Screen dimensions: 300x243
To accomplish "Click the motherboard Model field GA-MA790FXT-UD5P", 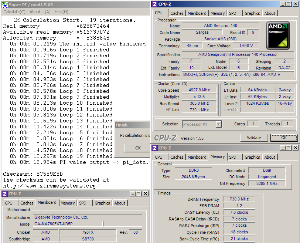I will (x=68, y=224).
